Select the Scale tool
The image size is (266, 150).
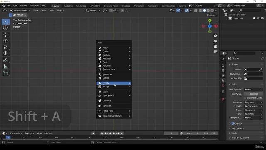5,47
